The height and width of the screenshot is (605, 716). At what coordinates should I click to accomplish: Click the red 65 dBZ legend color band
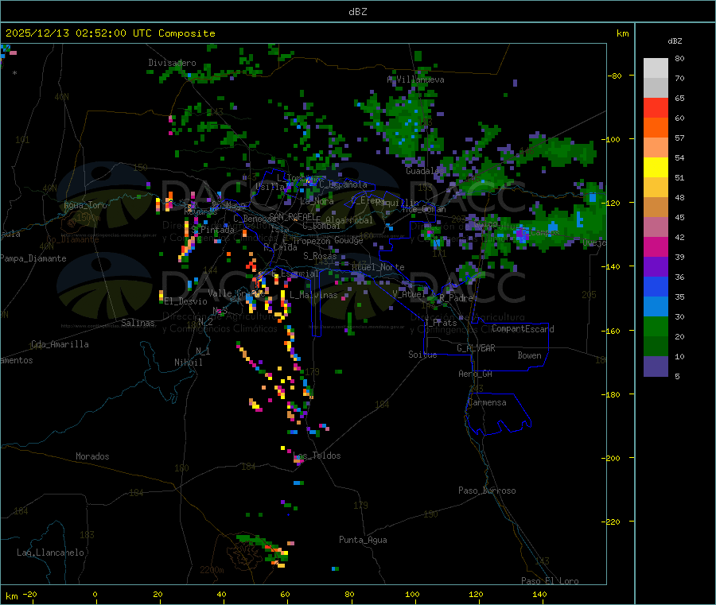point(656,108)
